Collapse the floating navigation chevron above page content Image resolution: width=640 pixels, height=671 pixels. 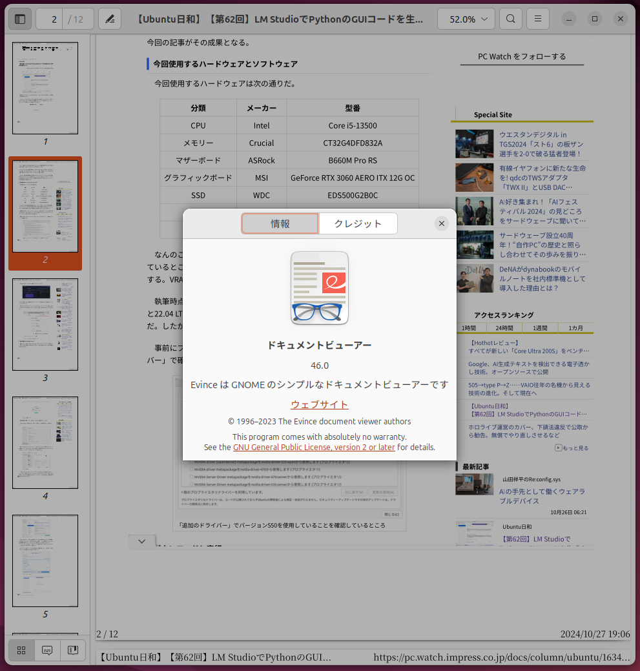pos(141,541)
